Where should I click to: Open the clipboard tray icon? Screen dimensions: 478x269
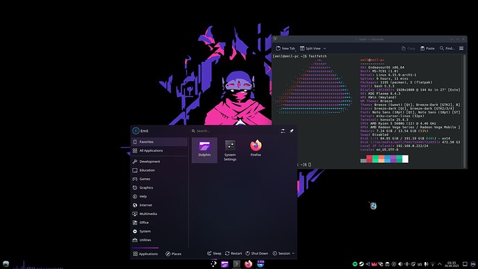click(387, 264)
